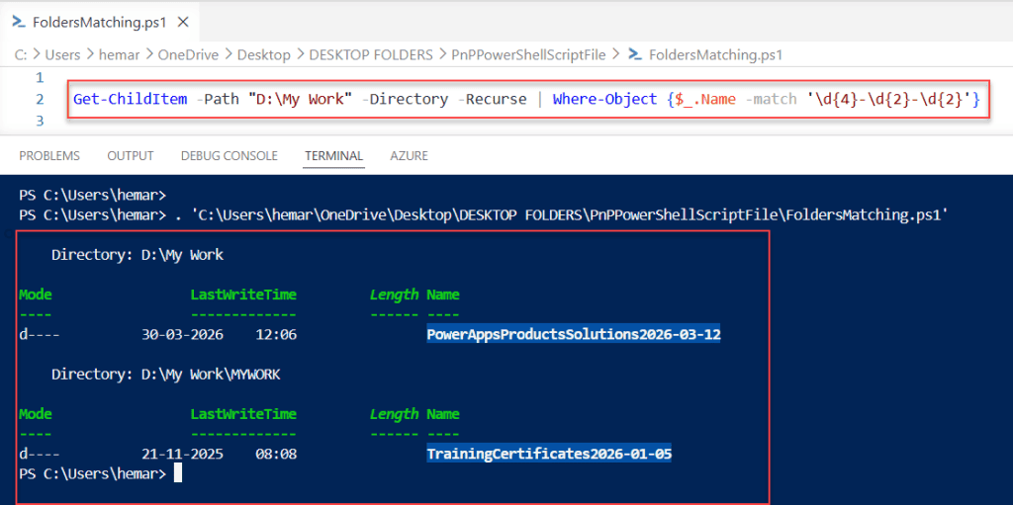This screenshot has width=1013, height=505.
Task: Click the 21-11-2025 date in the terminal
Action: (x=182, y=454)
